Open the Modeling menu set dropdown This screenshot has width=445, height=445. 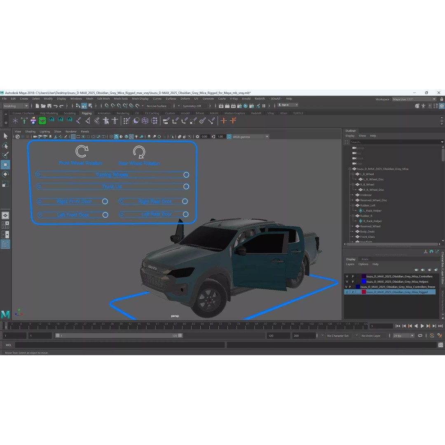click(x=16, y=106)
